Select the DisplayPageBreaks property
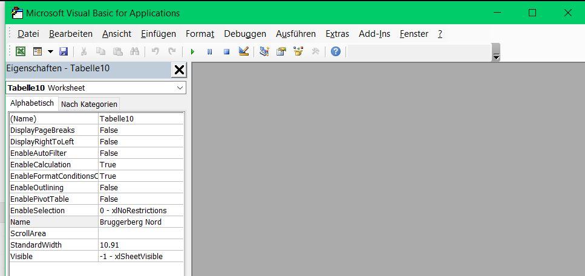 tap(54, 130)
